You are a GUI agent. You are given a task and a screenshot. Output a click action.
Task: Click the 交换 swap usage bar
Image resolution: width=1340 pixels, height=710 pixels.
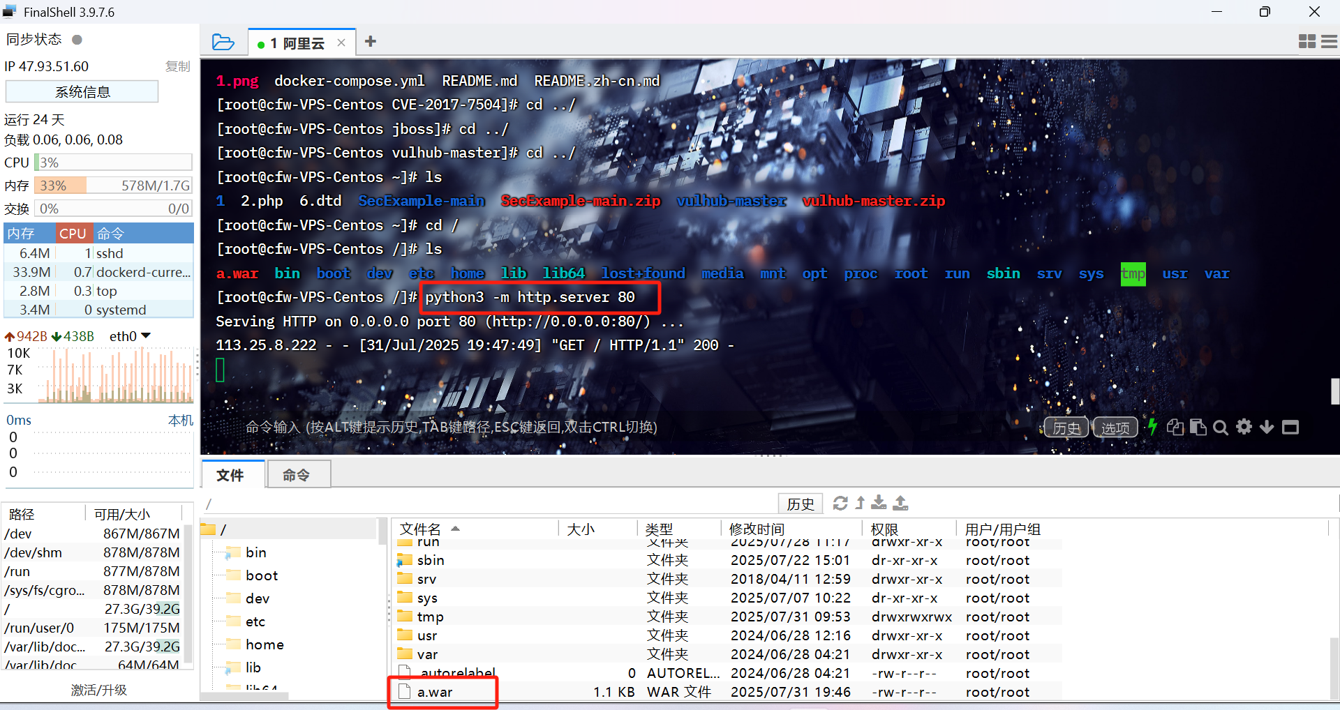point(113,209)
